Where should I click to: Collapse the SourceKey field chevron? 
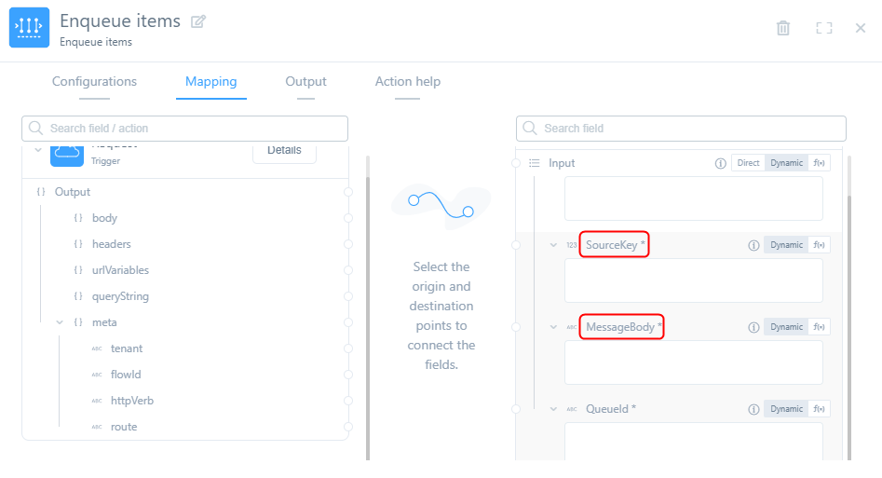(553, 245)
